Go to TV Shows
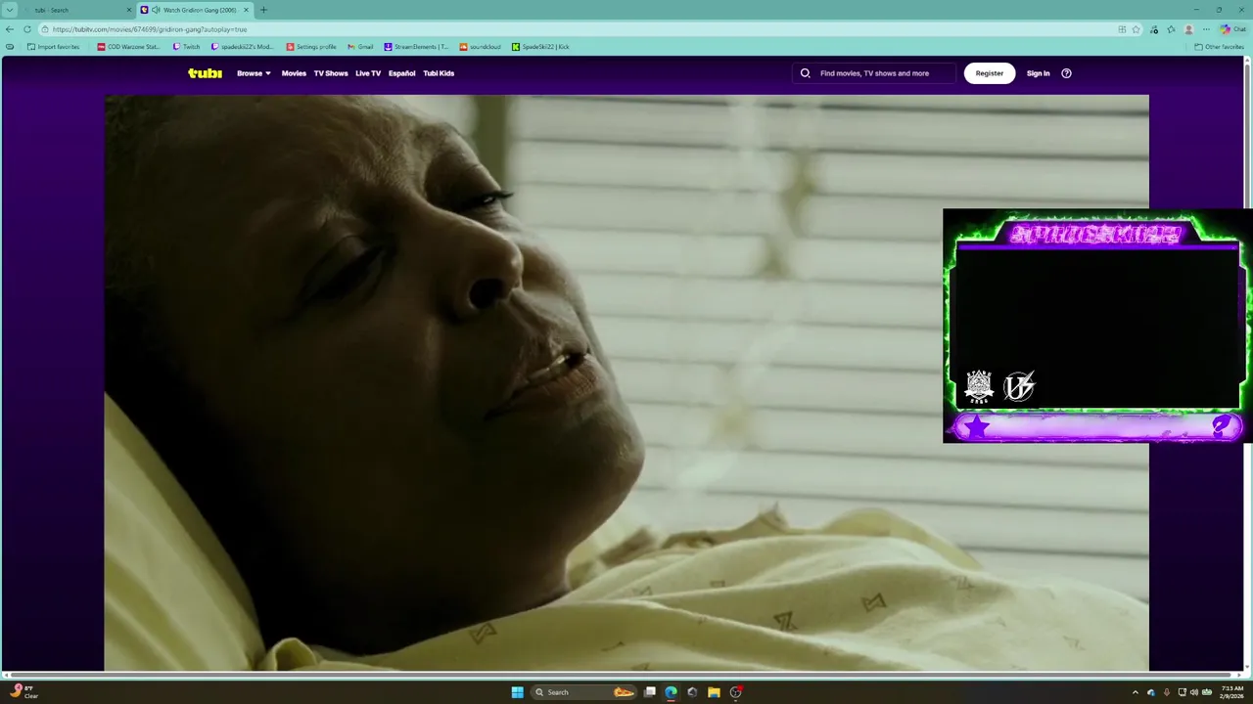 [331, 73]
